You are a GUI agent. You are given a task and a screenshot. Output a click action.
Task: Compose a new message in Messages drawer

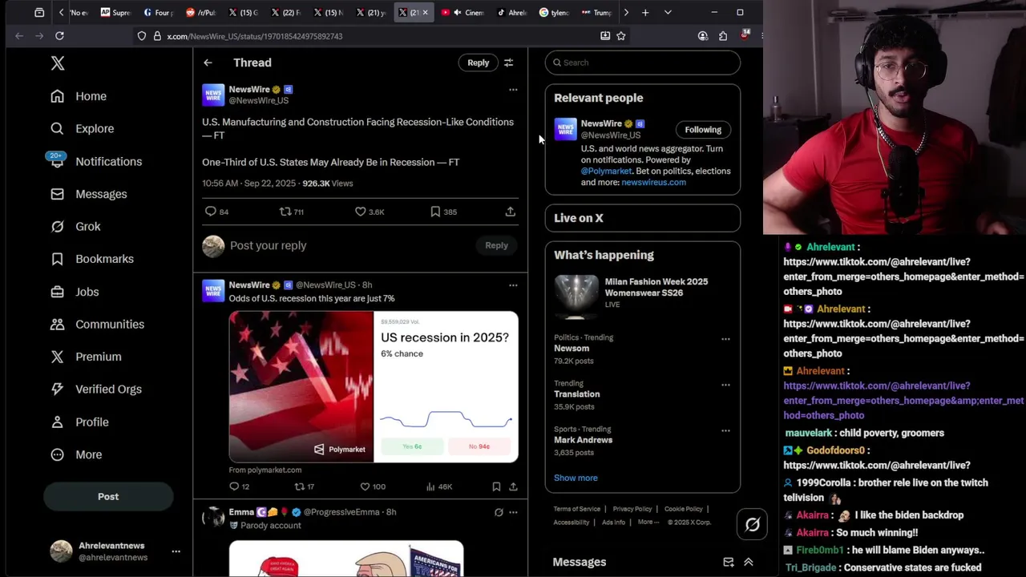(728, 563)
